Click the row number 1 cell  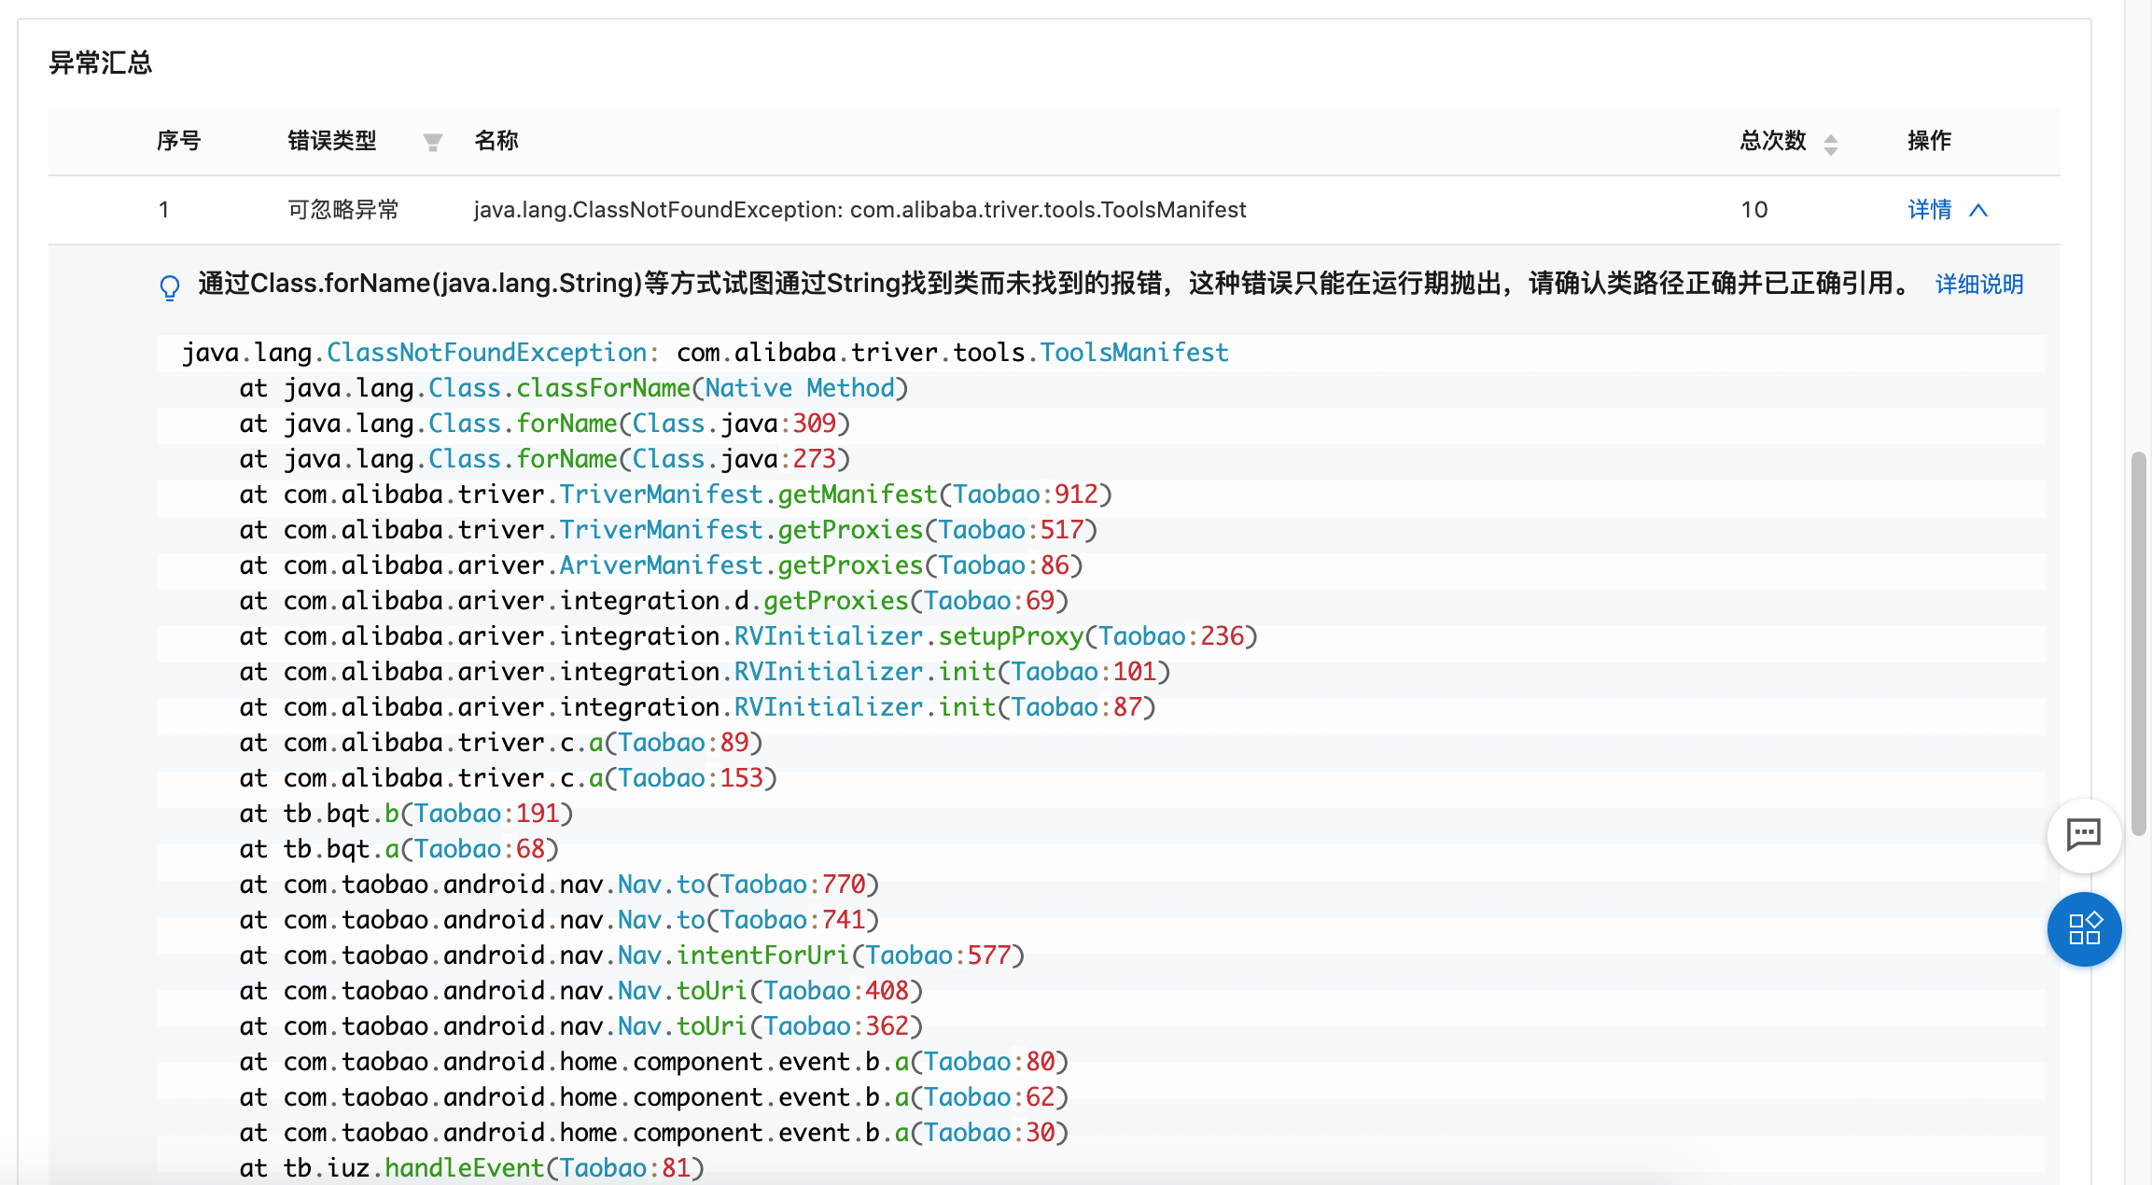click(164, 210)
